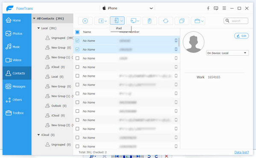Click the Data lost? link
Screen dimensions: 256x158
pyautogui.click(x=241, y=152)
